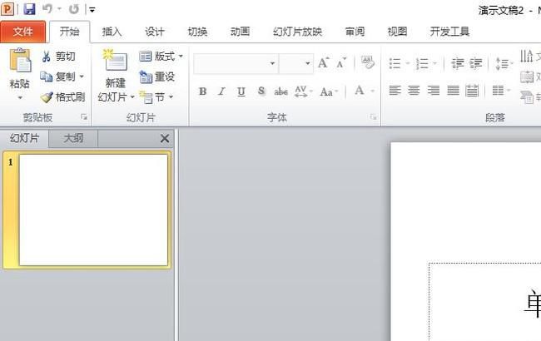Open the Section (节) dropdown menu
This screenshot has width=541, height=341.
(x=157, y=96)
